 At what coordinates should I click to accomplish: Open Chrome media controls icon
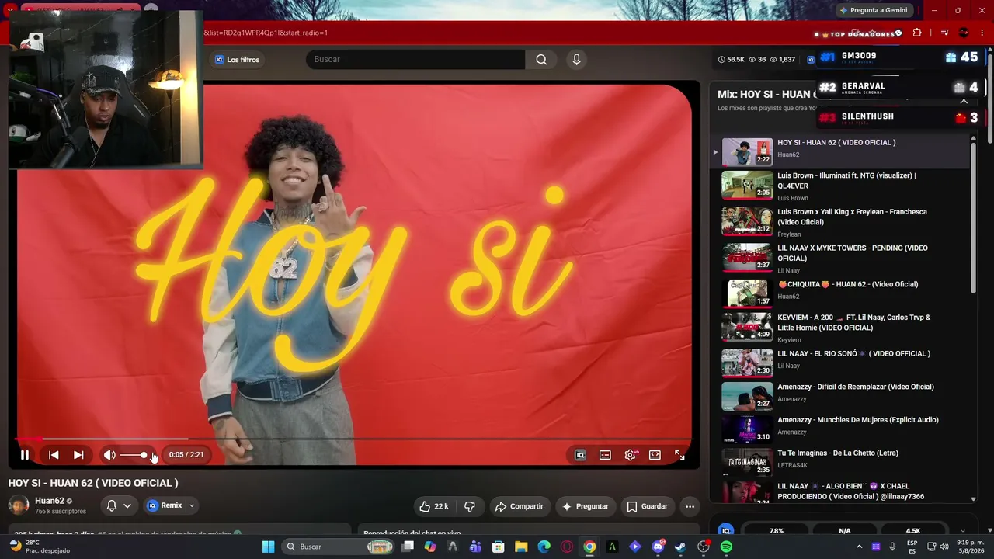pyautogui.click(x=944, y=33)
